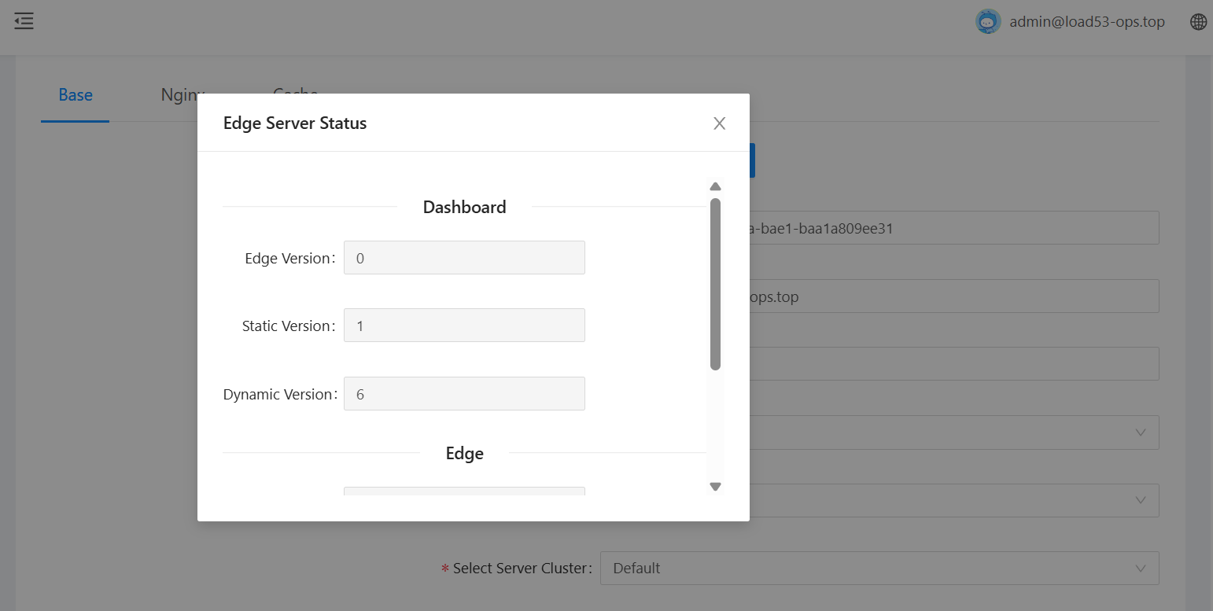Image resolution: width=1213 pixels, height=611 pixels.
Task: Expand the Select Server Cluster dropdown
Action: (879, 569)
